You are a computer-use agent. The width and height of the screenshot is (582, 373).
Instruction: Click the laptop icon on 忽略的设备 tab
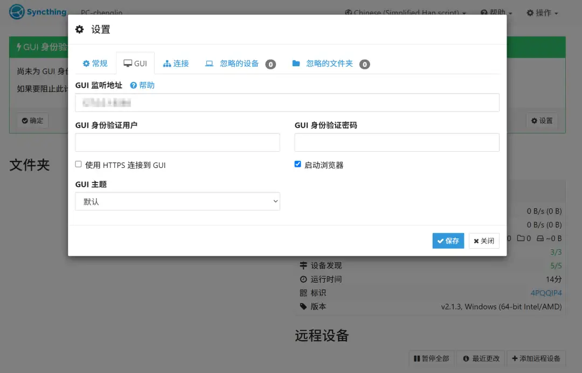(209, 64)
